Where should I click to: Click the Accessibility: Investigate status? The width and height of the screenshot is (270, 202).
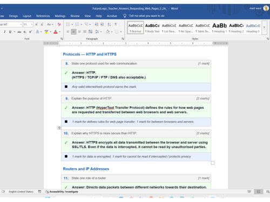62,192
